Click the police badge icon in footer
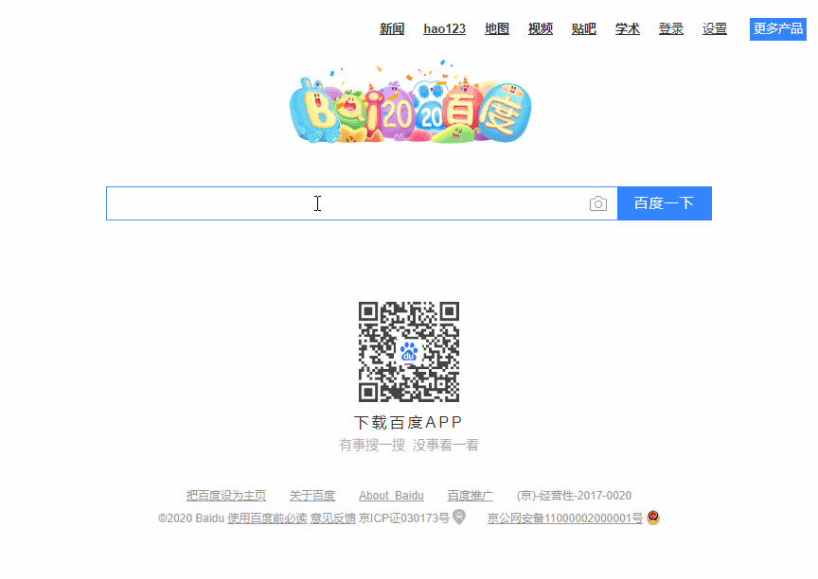Viewport: 818px width, 579px height. click(653, 518)
